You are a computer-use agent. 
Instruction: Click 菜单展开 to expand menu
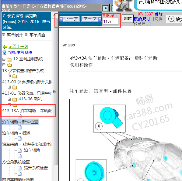[x=15, y=35]
